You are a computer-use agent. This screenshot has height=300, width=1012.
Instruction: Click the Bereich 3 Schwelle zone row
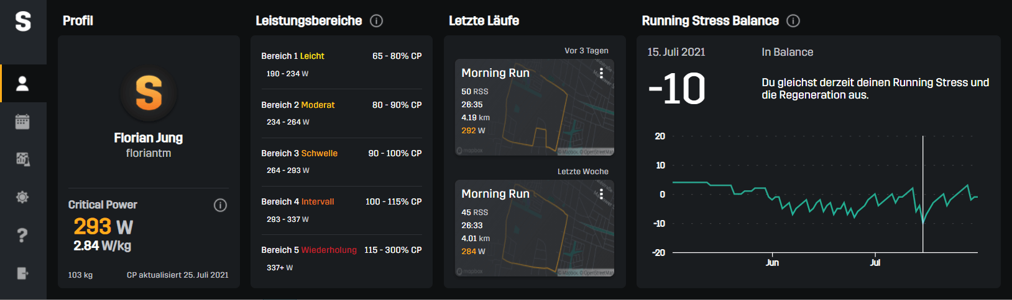pyautogui.click(x=341, y=162)
